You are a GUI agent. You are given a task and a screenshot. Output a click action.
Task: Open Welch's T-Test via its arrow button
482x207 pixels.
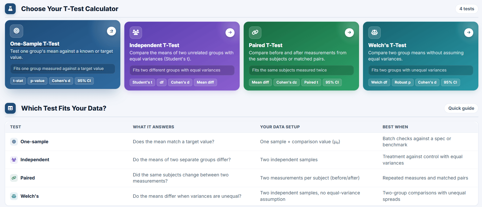(469, 33)
